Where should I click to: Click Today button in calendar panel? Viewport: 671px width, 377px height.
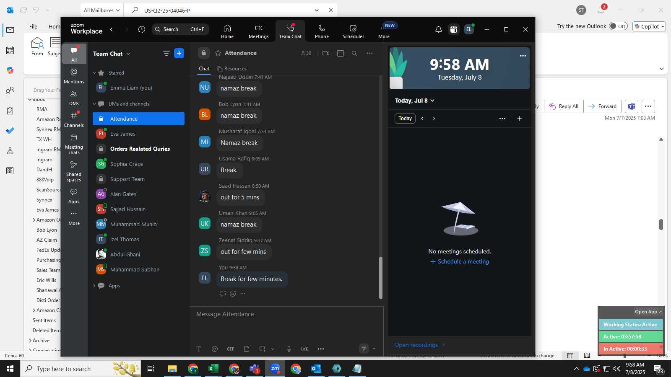(405, 119)
